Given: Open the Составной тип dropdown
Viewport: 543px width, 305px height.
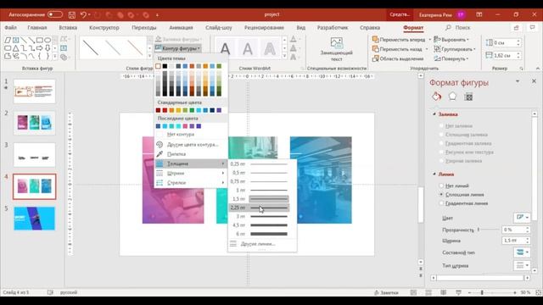Looking at the screenshot, I should click(522, 252).
